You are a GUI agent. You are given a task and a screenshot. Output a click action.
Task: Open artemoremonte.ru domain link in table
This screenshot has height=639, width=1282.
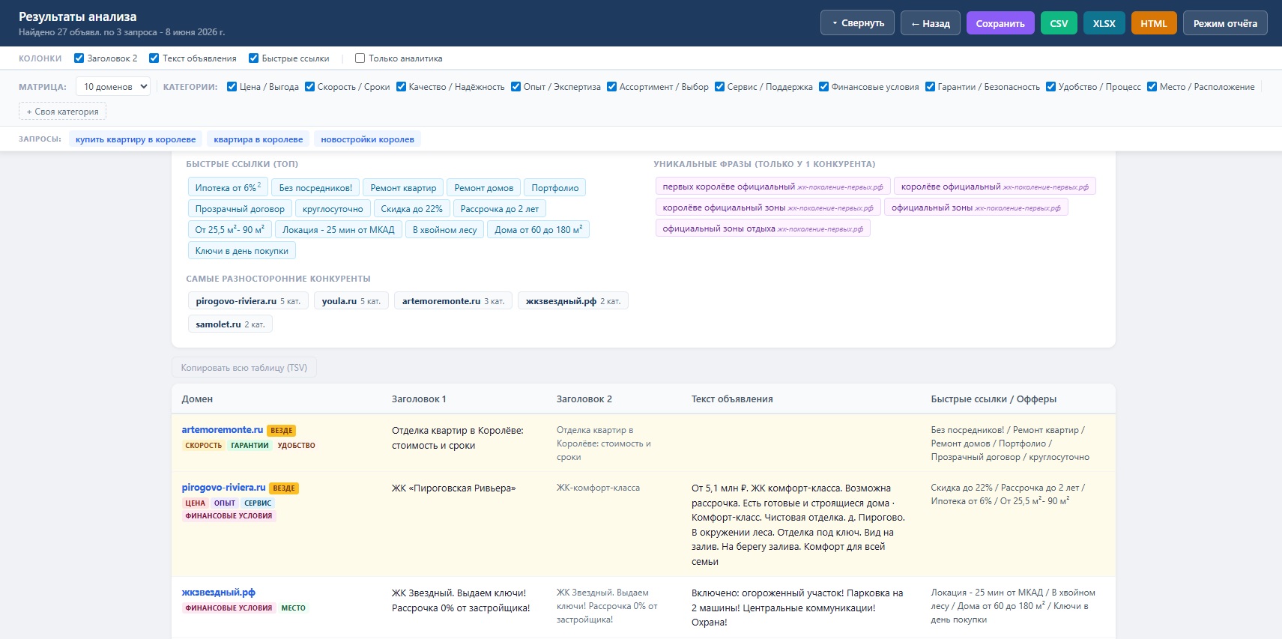pyautogui.click(x=223, y=430)
